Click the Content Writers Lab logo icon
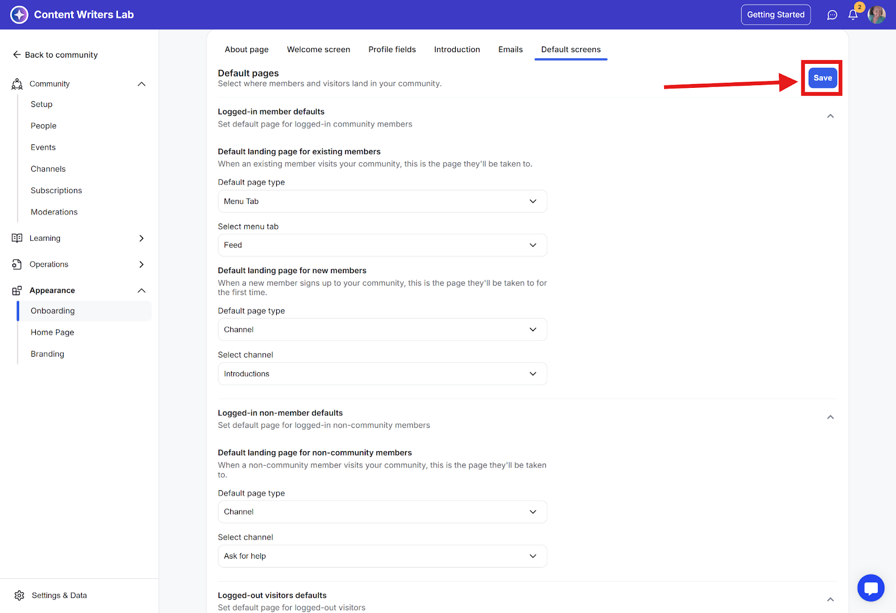The image size is (896, 613). click(x=19, y=15)
